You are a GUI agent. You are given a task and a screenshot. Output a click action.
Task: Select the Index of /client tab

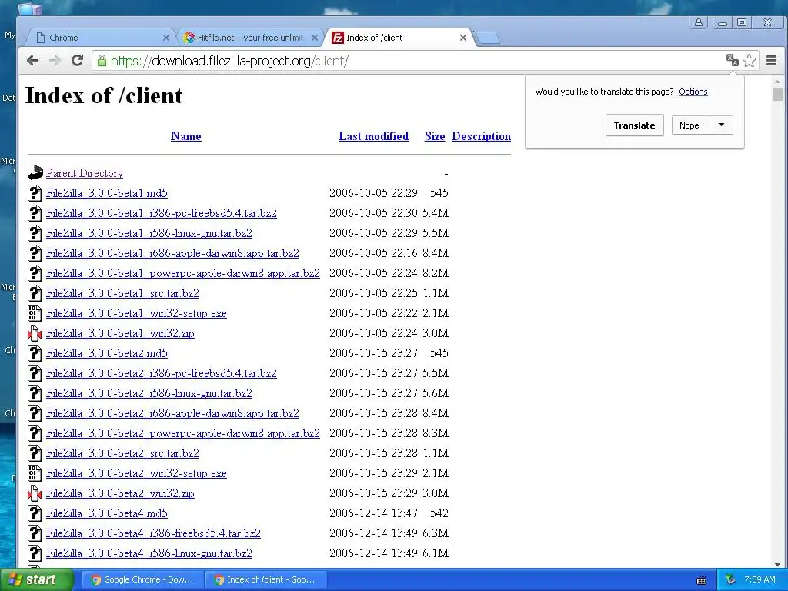tap(400, 38)
